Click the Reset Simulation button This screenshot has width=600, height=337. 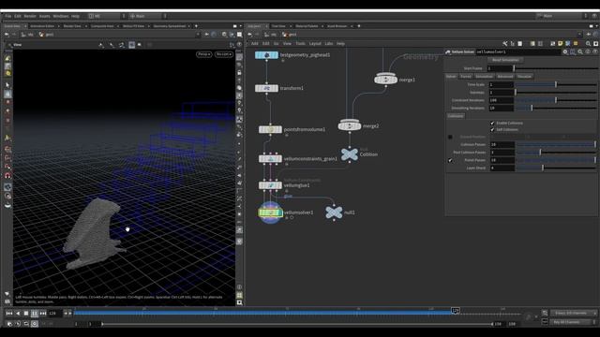coord(505,60)
